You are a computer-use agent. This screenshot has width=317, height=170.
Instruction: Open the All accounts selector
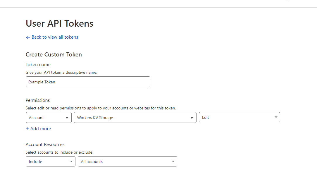point(127,161)
